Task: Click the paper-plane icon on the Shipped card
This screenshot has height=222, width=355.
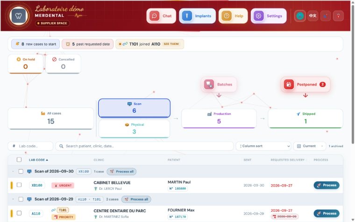Action: [x=298, y=114]
